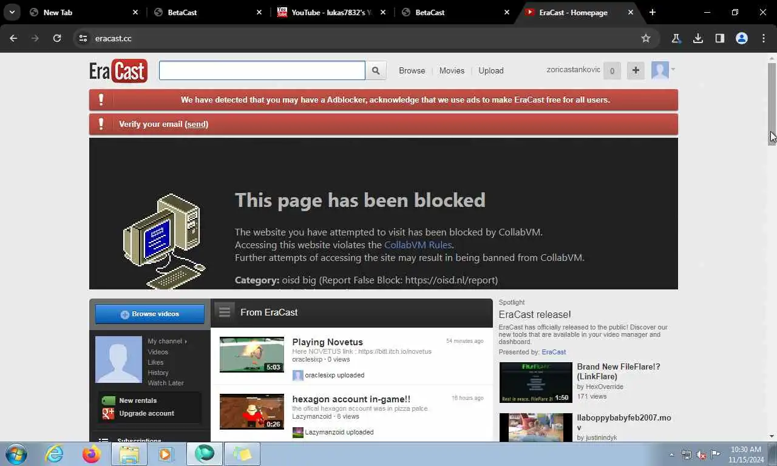Open the hexagon account in-game video thumbnail
Screen dimensions: 777x466
pos(251,411)
